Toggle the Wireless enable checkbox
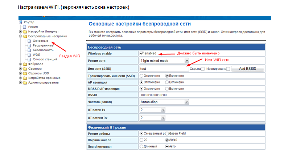 (x=142, y=53)
